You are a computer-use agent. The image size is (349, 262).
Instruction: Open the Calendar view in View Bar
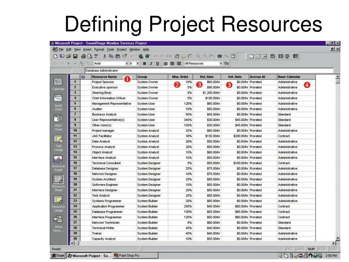click(x=58, y=84)
